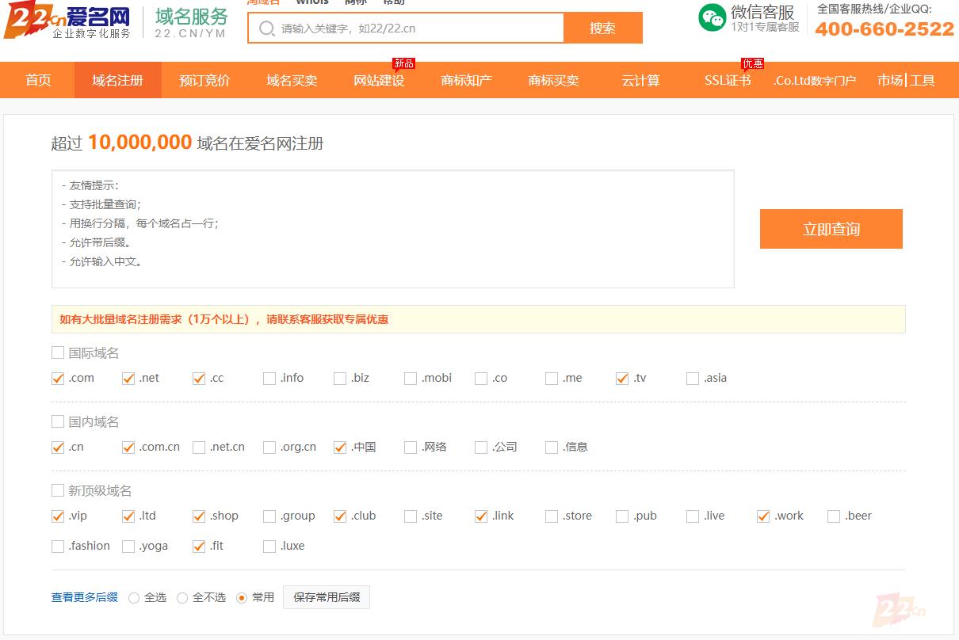
Task: Check the 国际域名 select-all checkbox
Action: coord(58,353)
